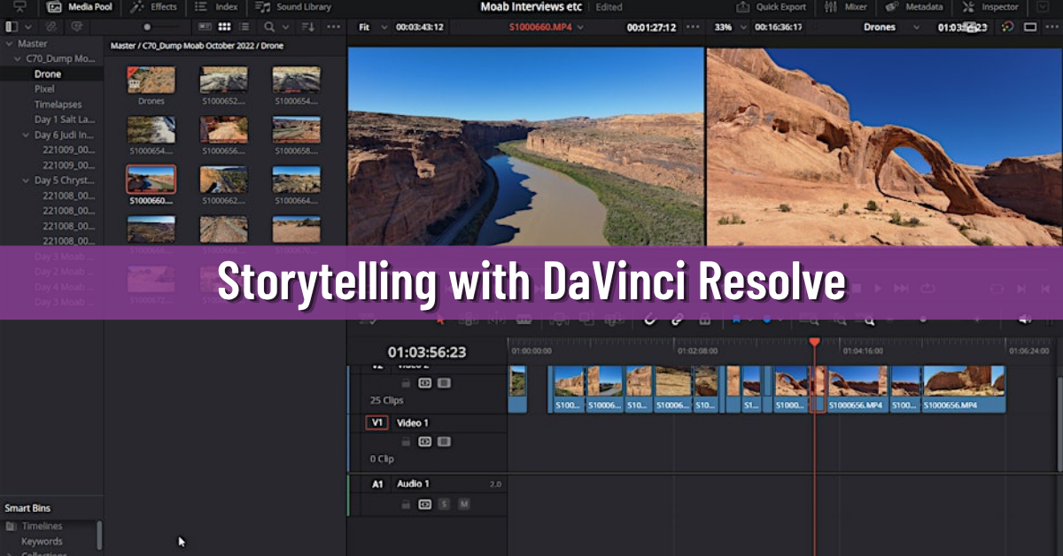Select the Timelapses bin
The width and height of the screenshot is (1063, 556).
[x=58, y=104]
